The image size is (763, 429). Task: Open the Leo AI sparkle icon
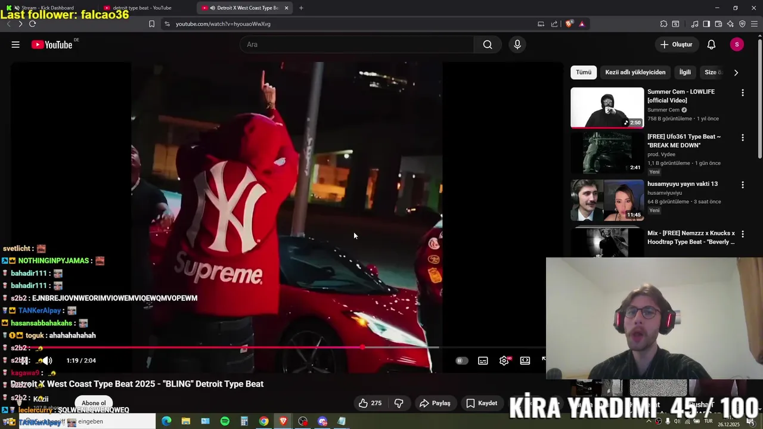pos(730,24)
